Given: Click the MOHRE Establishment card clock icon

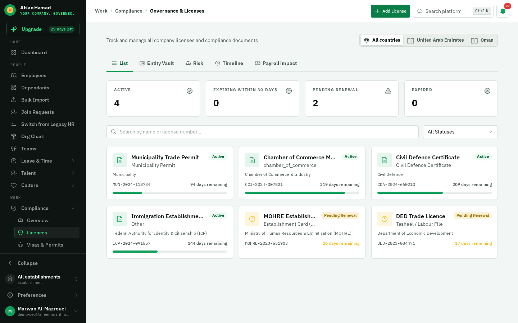Looking at the screenshot, I should click(x=252, y=219).
